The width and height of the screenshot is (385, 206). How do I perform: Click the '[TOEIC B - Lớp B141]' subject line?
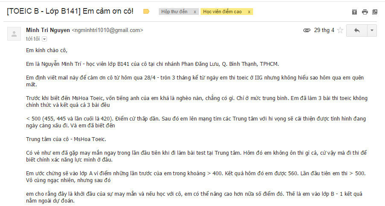pyautogui.click(x=70, y=11)
